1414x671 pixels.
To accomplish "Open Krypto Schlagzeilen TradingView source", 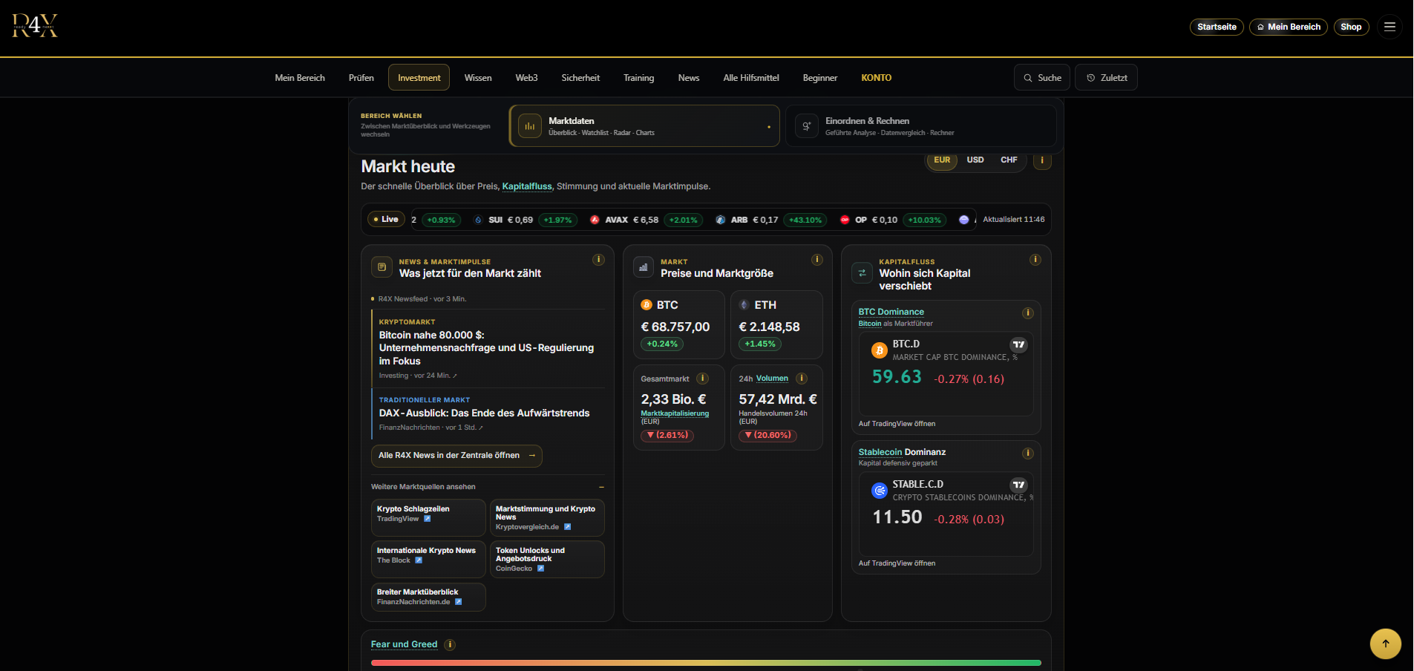I will [428, 517].
